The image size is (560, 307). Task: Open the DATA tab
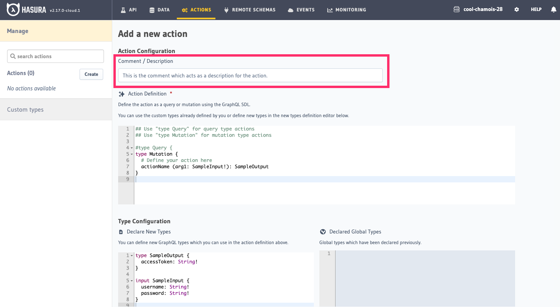pos(159,10)
